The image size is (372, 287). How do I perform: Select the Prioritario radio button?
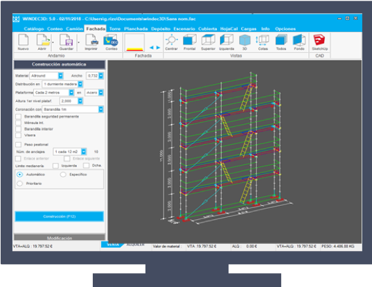(x=19, y=184)
